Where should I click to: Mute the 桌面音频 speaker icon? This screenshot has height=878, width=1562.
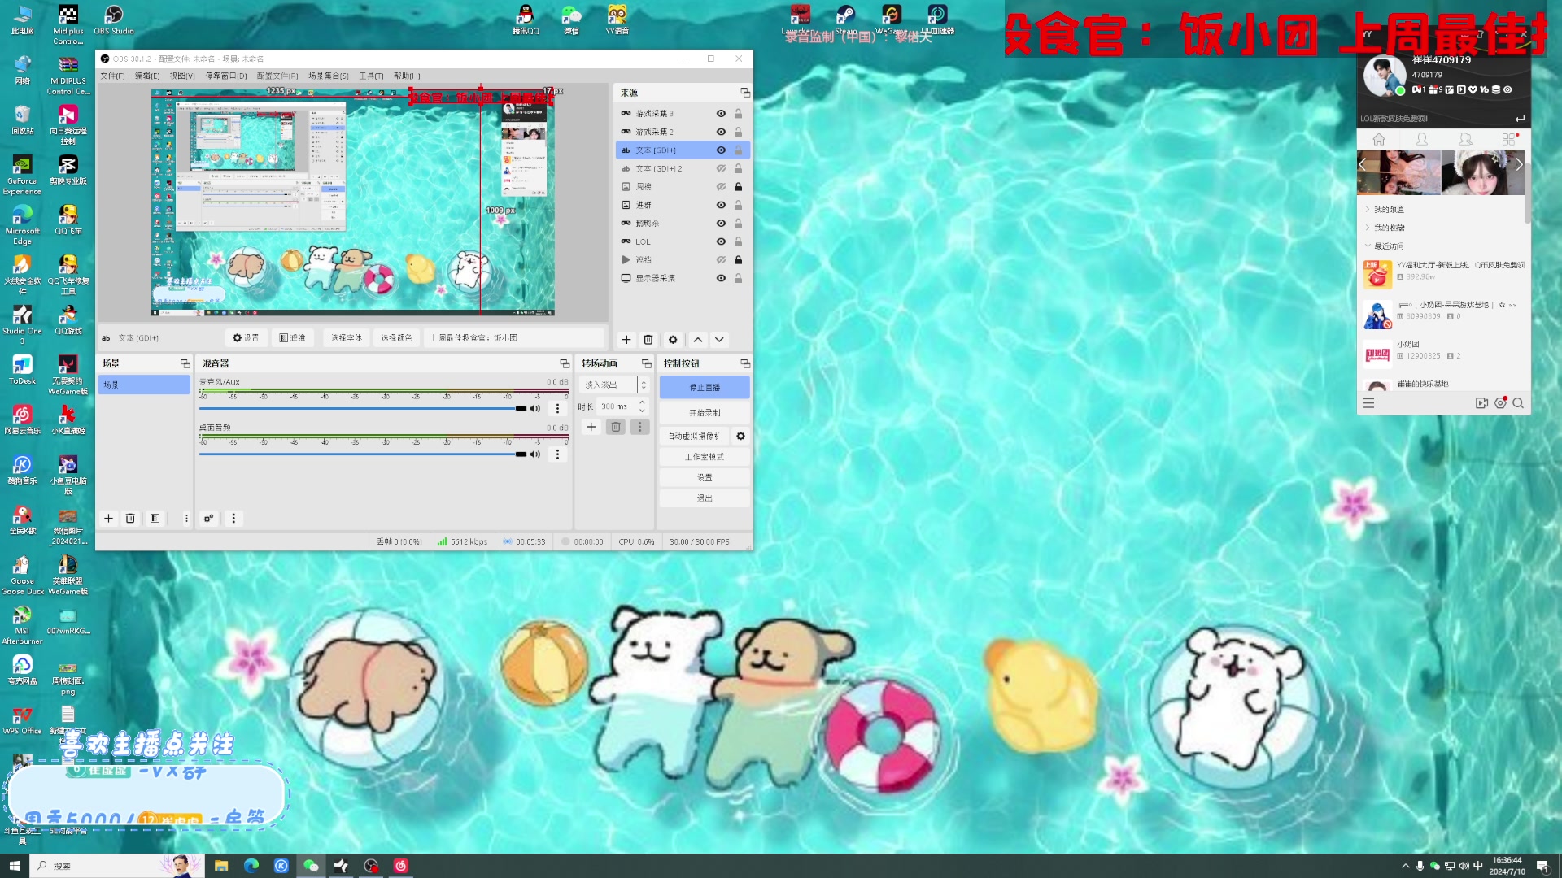tap(535, 454)
